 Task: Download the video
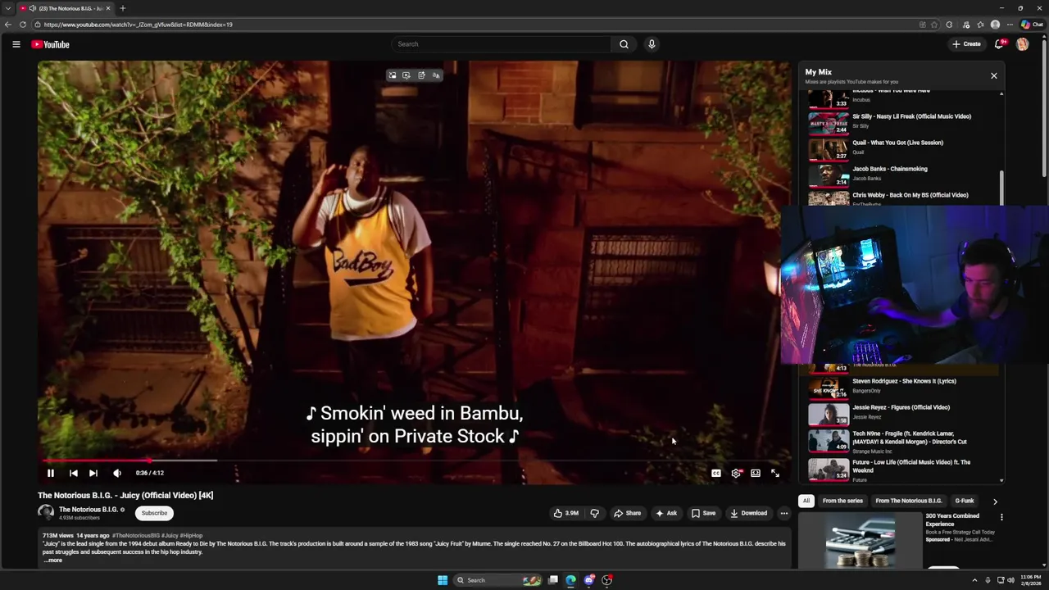(x=749, y=513)
